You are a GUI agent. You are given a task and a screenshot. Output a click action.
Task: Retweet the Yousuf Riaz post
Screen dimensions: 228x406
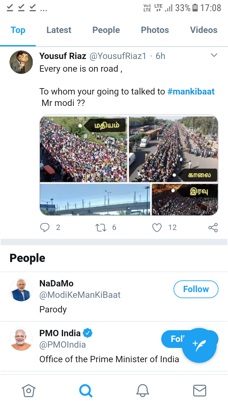coord(101,227)
